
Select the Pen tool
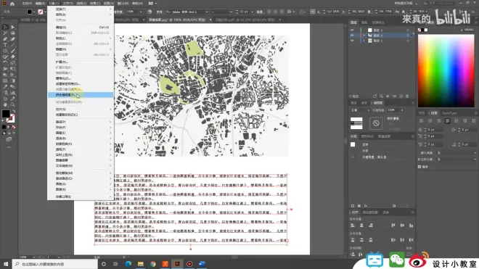click(x=5, y=38)
